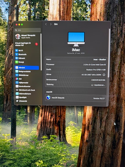This screenshot has height=167, width=125.
Task: Click the memory info button
Action: [x=104, y=75]
